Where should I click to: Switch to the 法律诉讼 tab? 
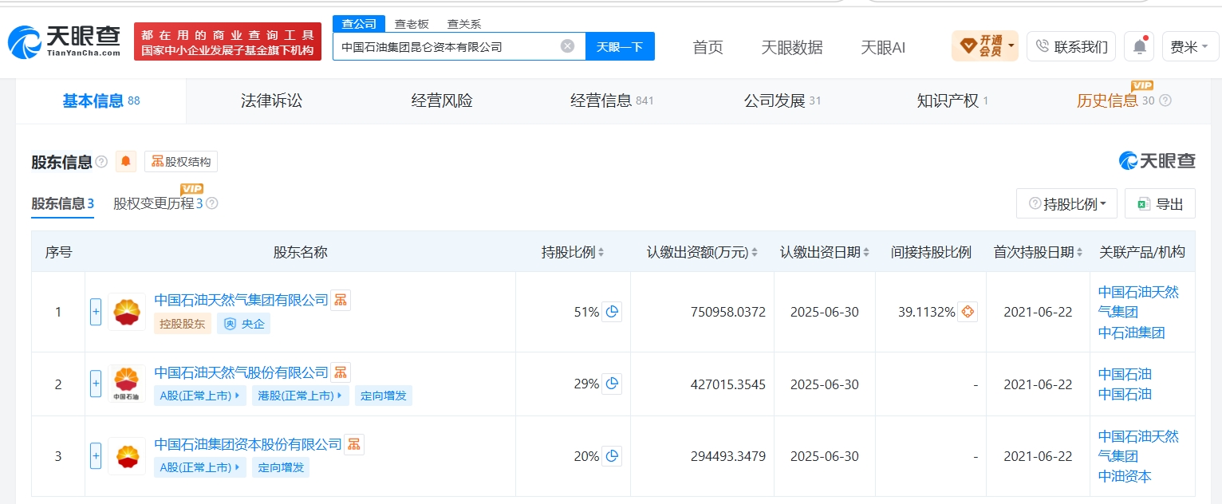(x=271, y=100)
